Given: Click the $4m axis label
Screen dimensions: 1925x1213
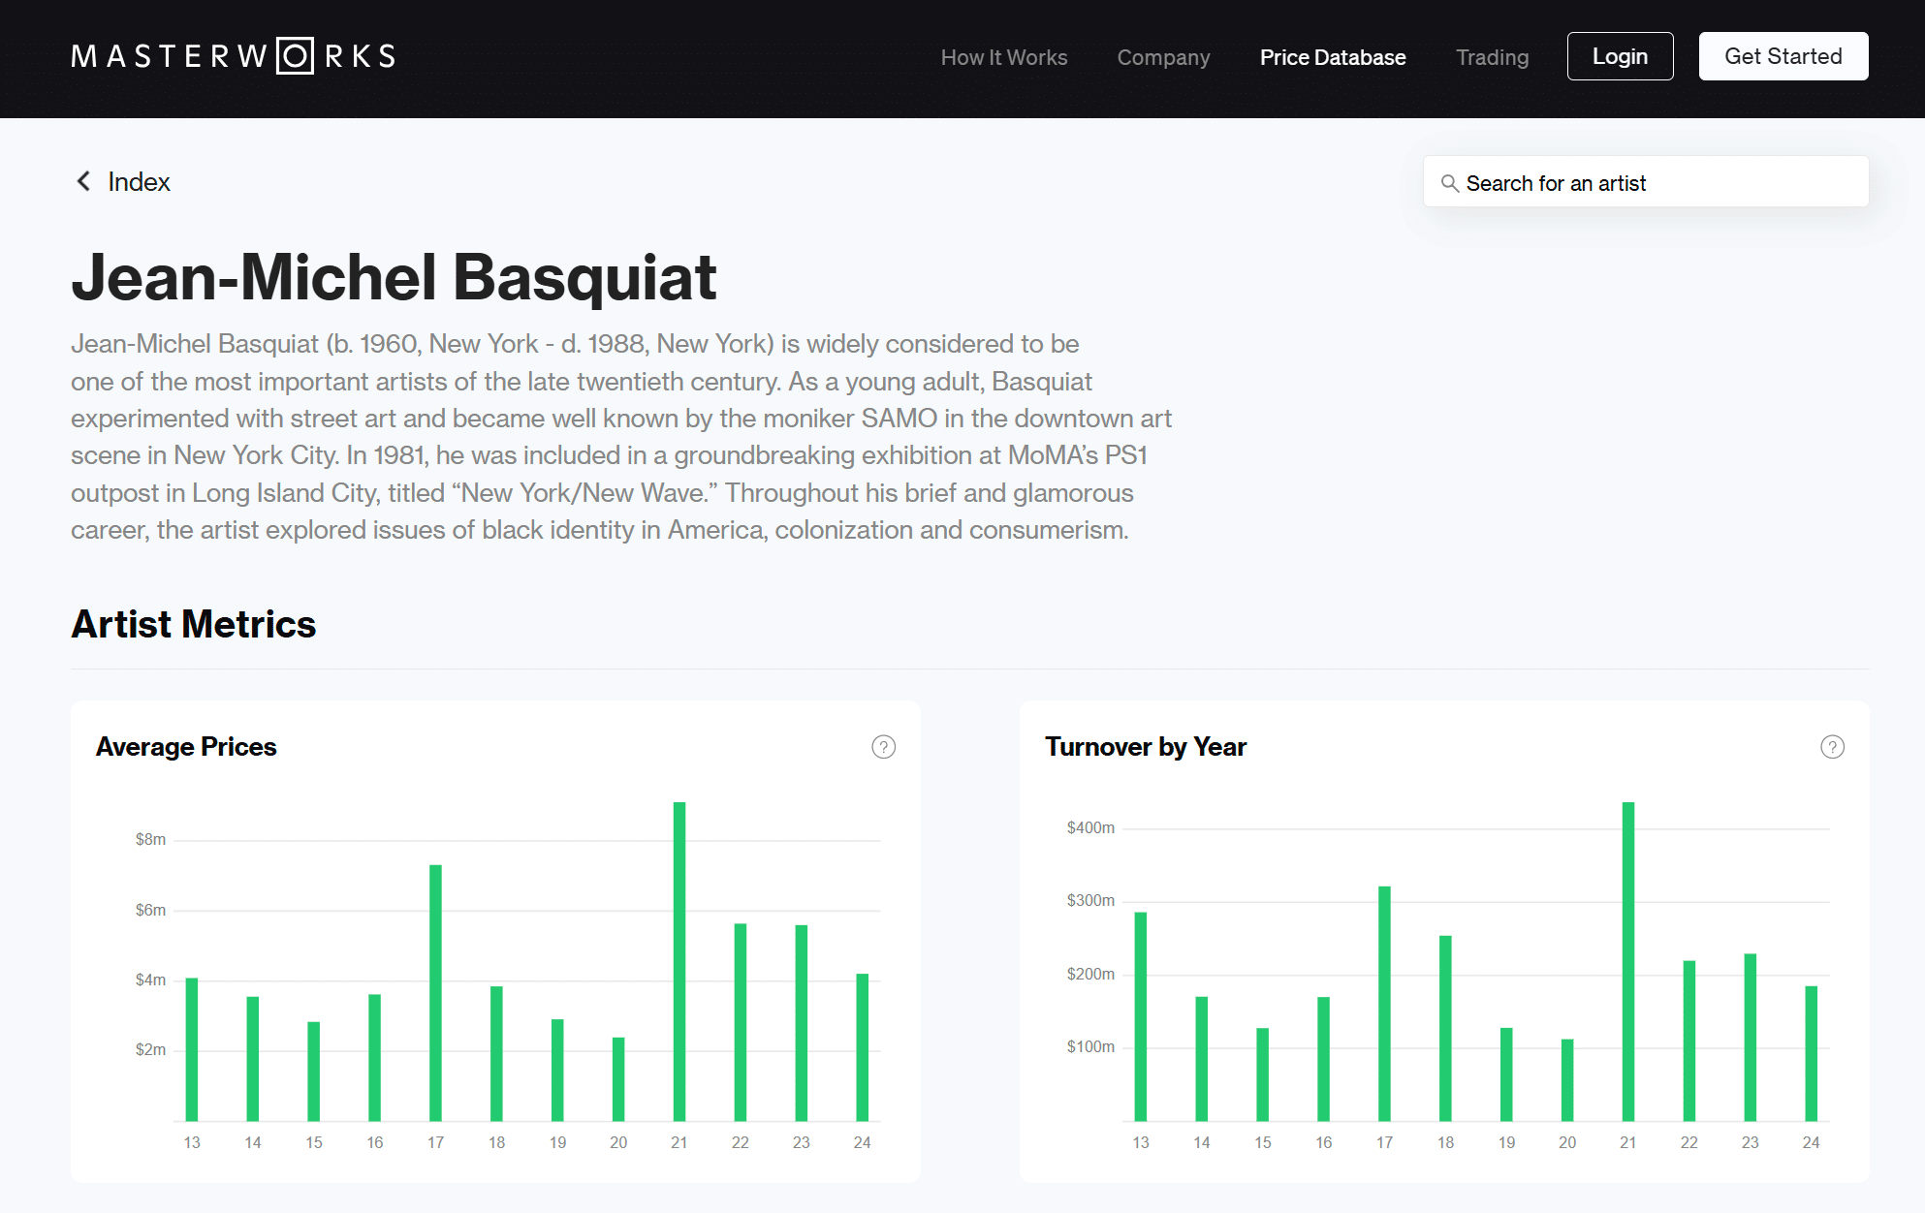Looking at the screenshot, I should click(x=150, y=980).
